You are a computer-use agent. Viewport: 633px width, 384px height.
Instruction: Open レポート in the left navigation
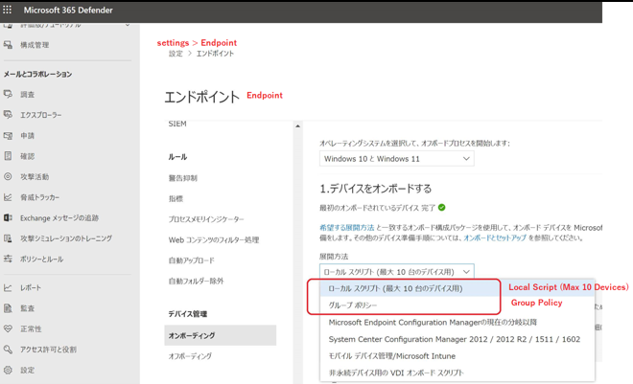coord(31,288)
